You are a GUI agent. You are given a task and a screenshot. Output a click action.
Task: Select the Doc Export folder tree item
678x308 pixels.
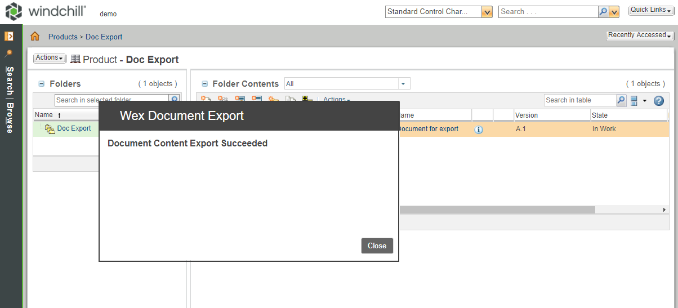point(74,128)
